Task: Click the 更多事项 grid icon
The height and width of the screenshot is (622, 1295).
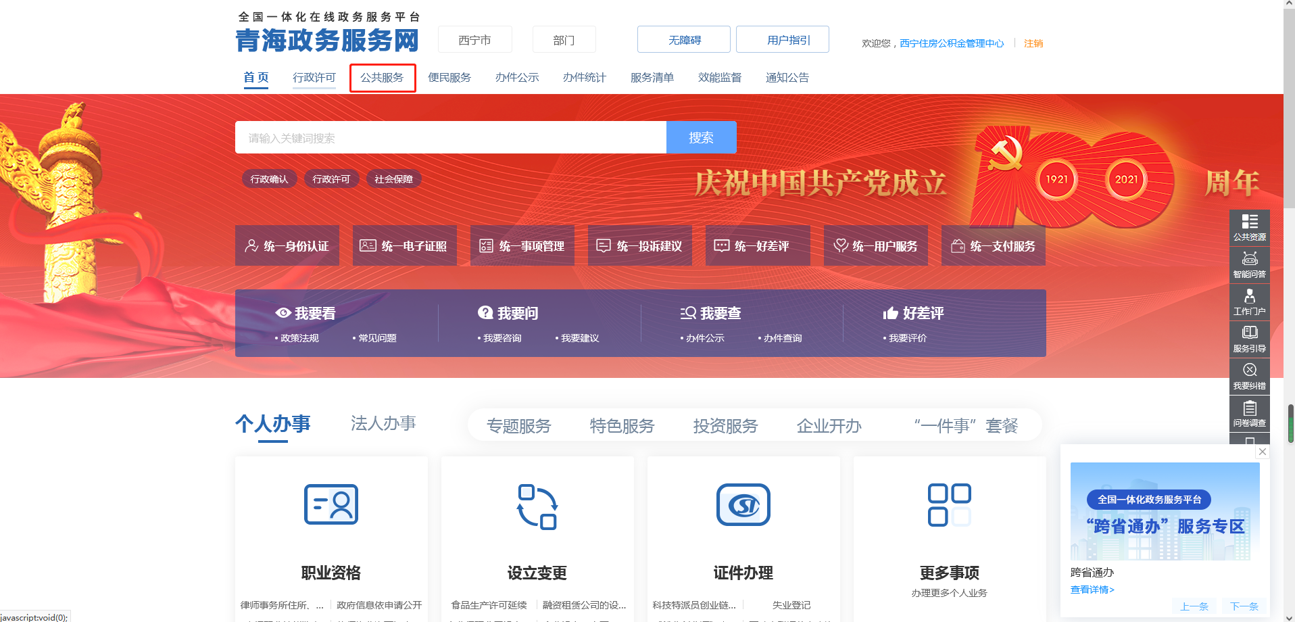Action: tap(950, 504)
